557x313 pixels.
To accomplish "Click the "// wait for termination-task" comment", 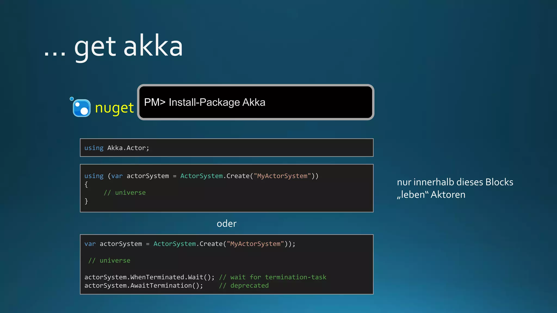I will (273, 277).
